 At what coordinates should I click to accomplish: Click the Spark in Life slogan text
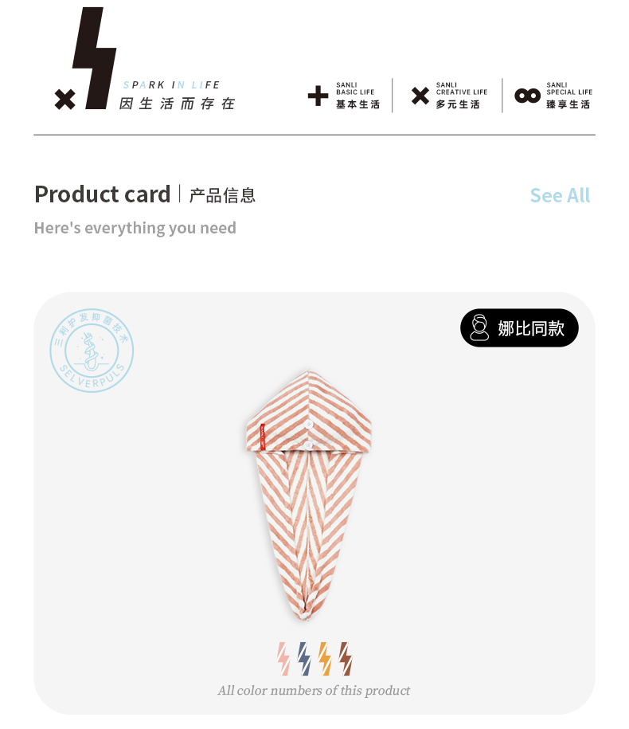click(x=172, y=85)
